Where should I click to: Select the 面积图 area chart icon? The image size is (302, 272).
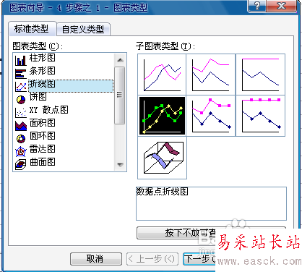pyautogui.click(x=21, y=126)
